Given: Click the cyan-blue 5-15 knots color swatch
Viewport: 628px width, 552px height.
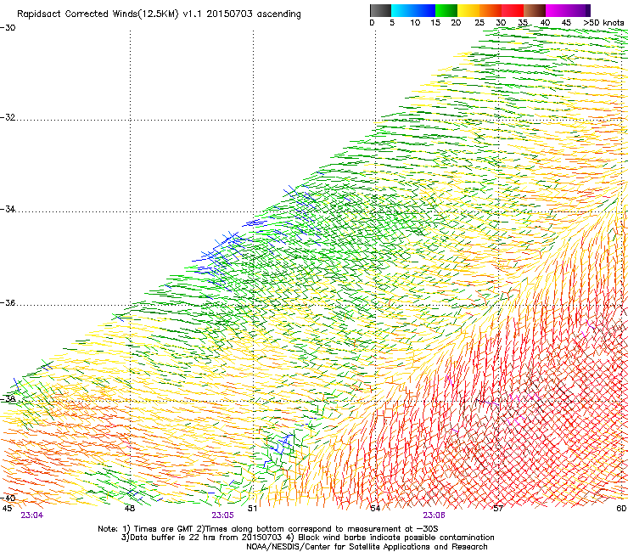Looking at the screenshot, I should (413, 10).
